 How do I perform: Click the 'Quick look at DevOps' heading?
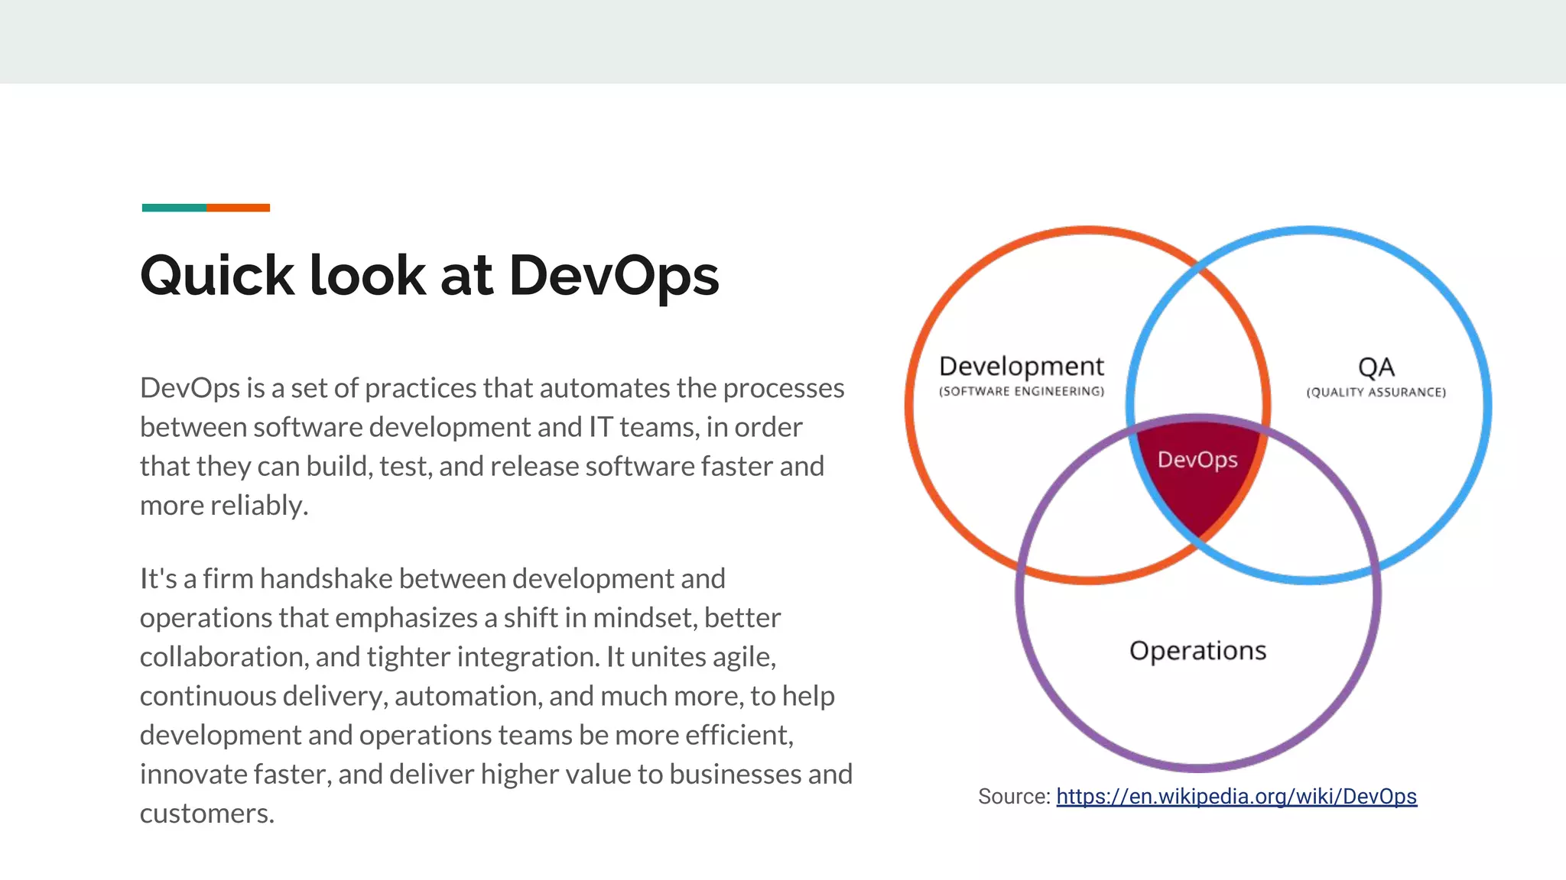tap(430, 276)
